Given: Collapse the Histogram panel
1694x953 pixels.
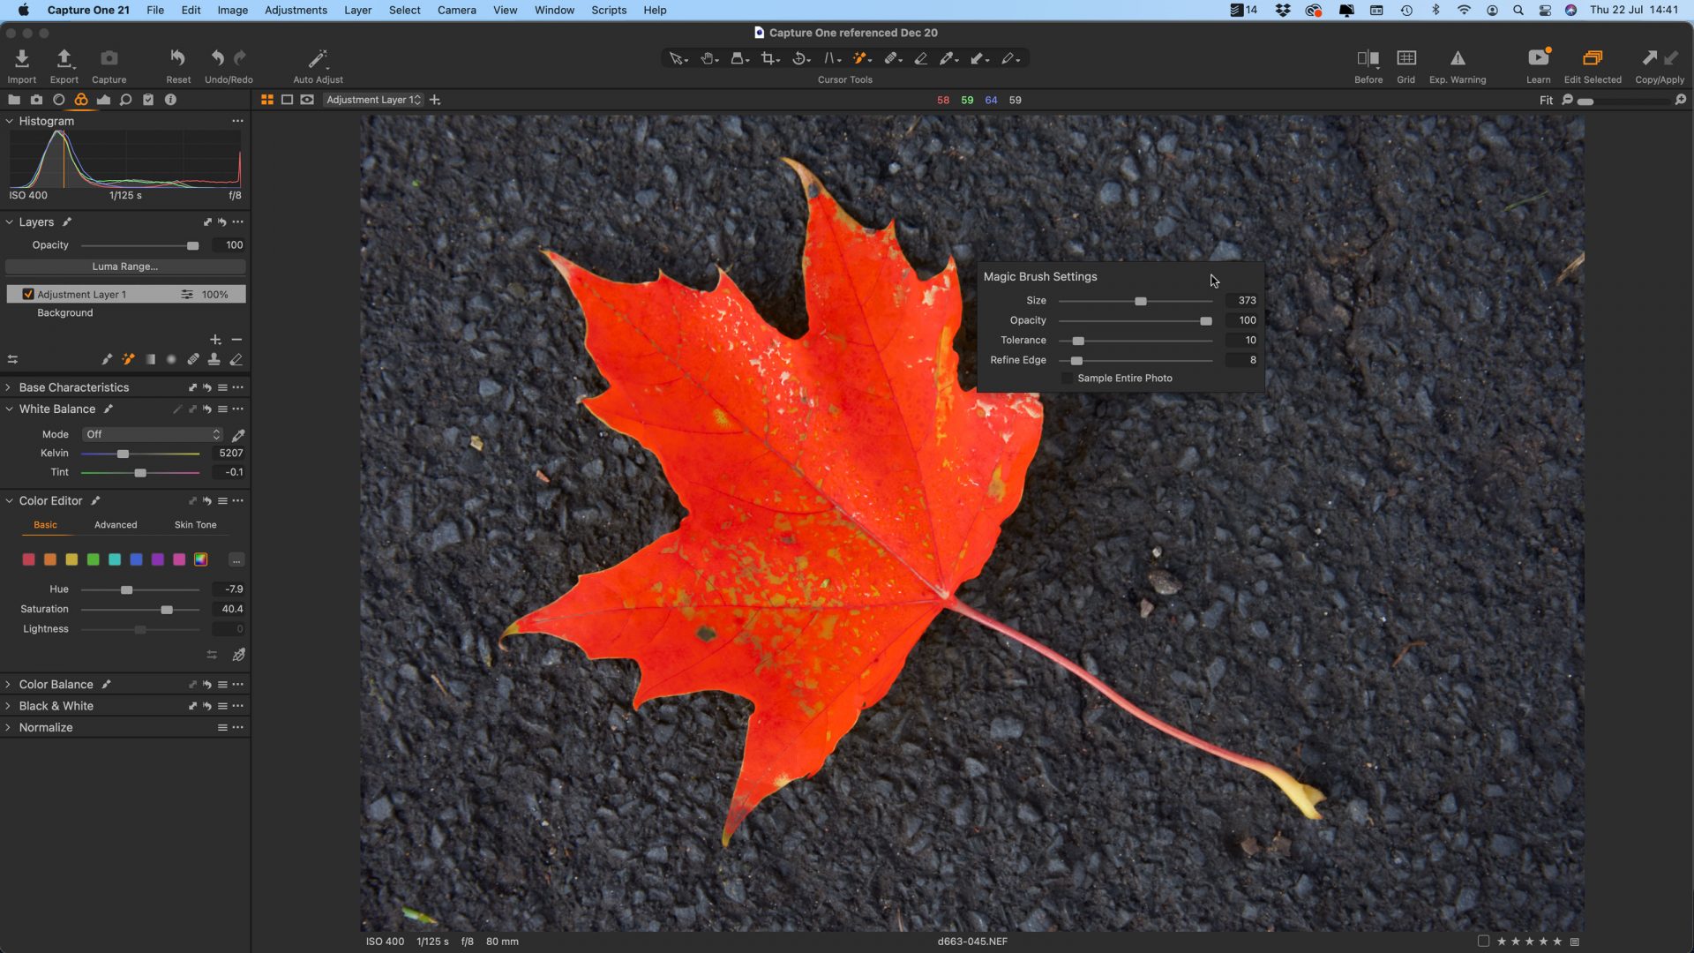Looking at the screenshot, I should [9, 121].
